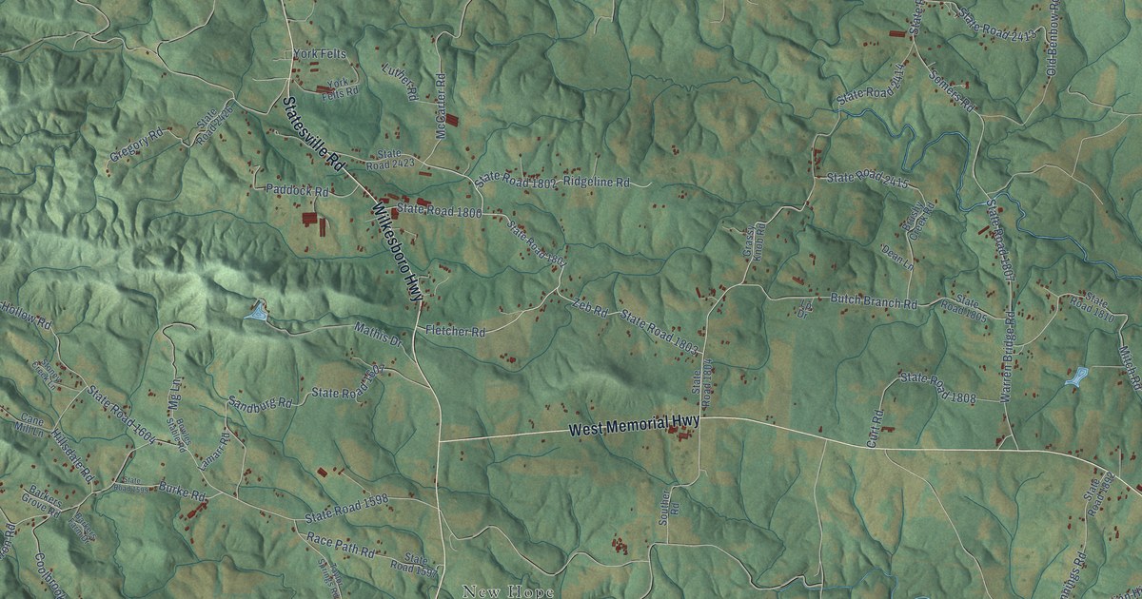Click the McCarter Rd label
Screen dimensions: 1142x599
[441, 107]
